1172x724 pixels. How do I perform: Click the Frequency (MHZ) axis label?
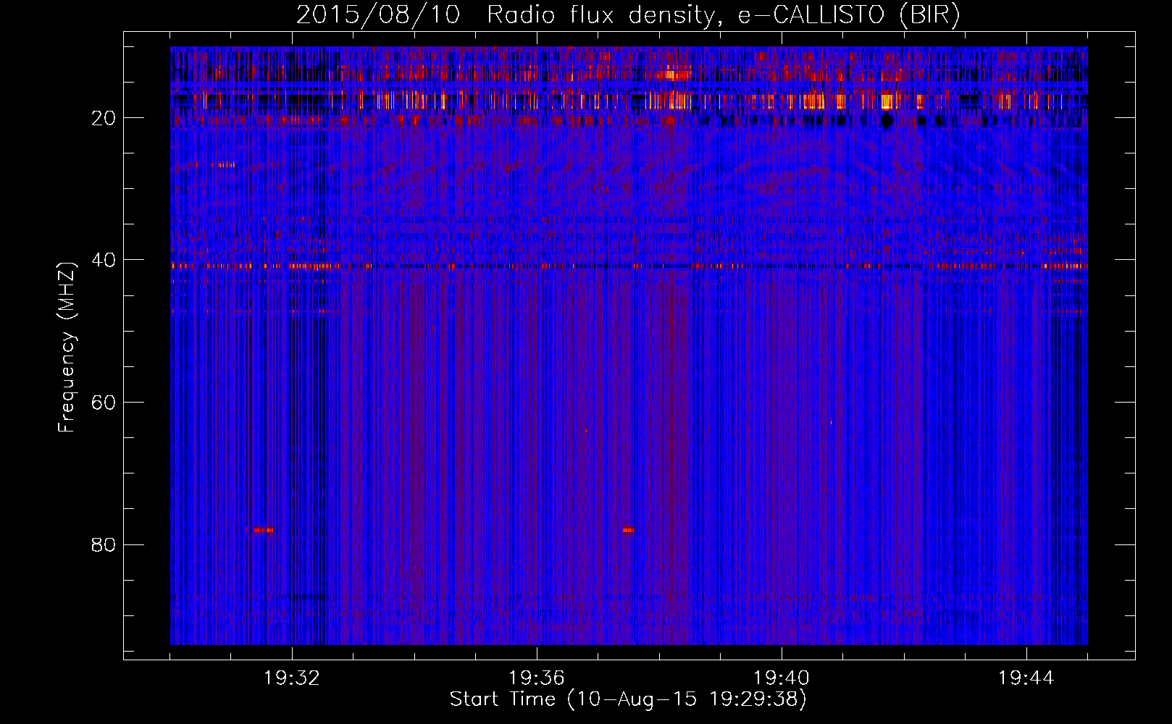click(66, 348)
